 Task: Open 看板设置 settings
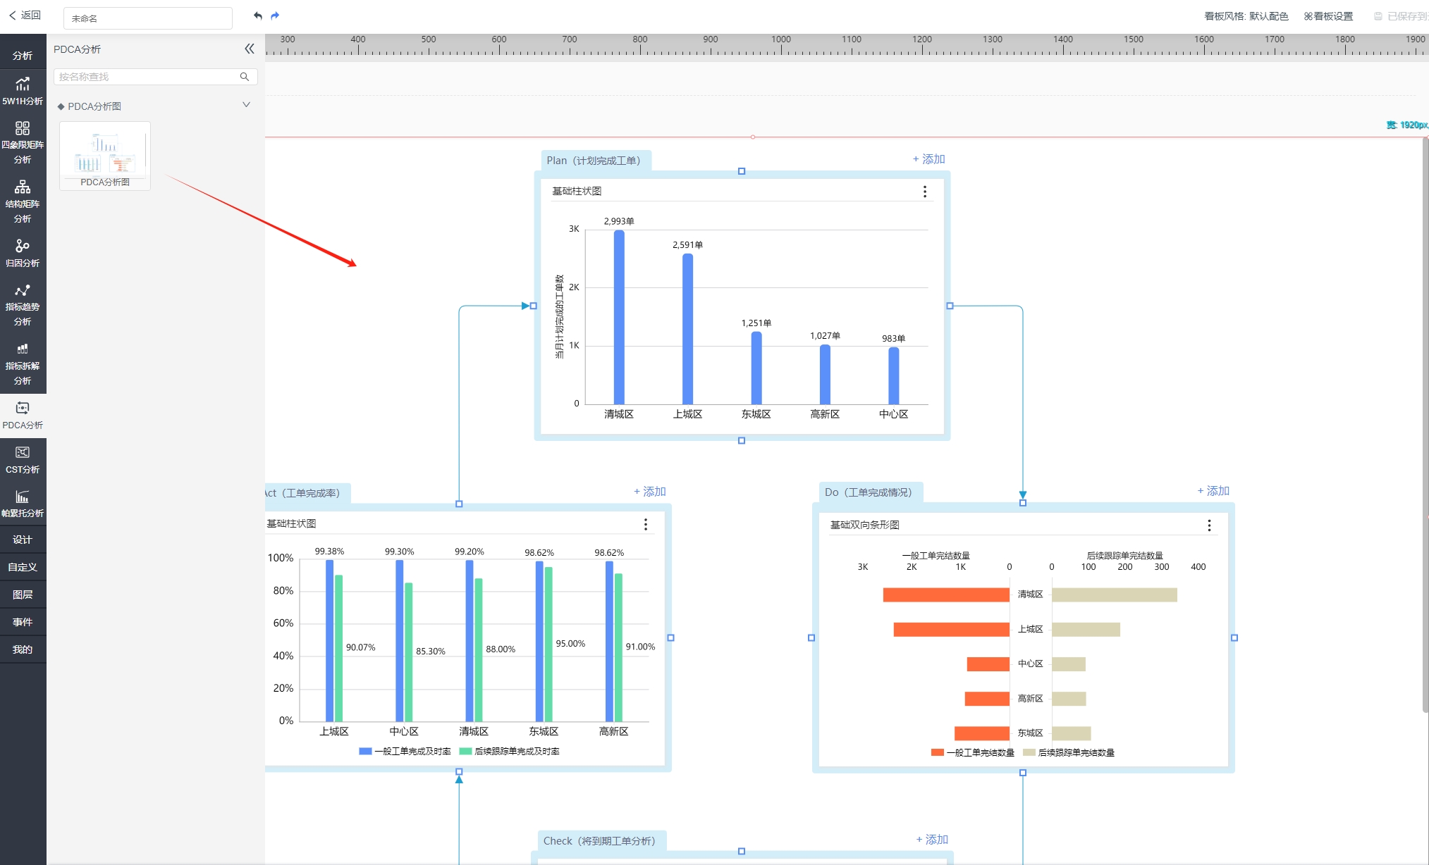coord(1328,16)
